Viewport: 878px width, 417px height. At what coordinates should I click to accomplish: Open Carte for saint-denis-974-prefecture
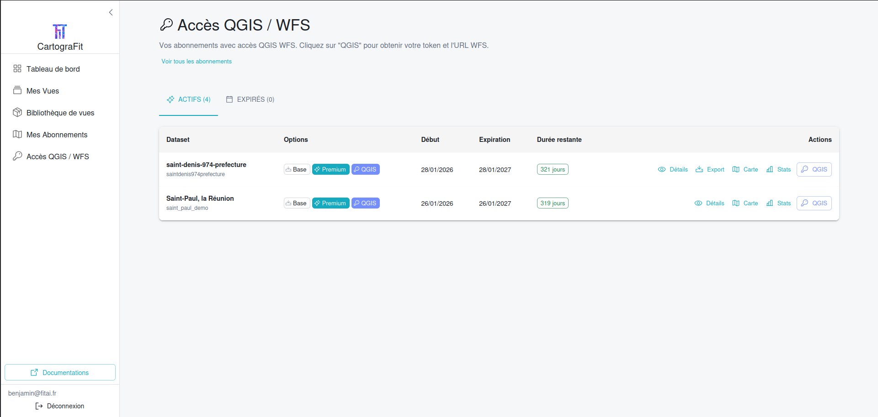745,170
